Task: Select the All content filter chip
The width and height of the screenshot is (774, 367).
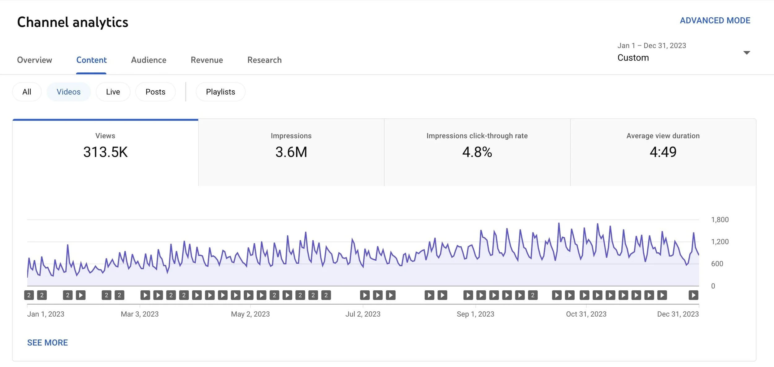Action: pos(27,92)
